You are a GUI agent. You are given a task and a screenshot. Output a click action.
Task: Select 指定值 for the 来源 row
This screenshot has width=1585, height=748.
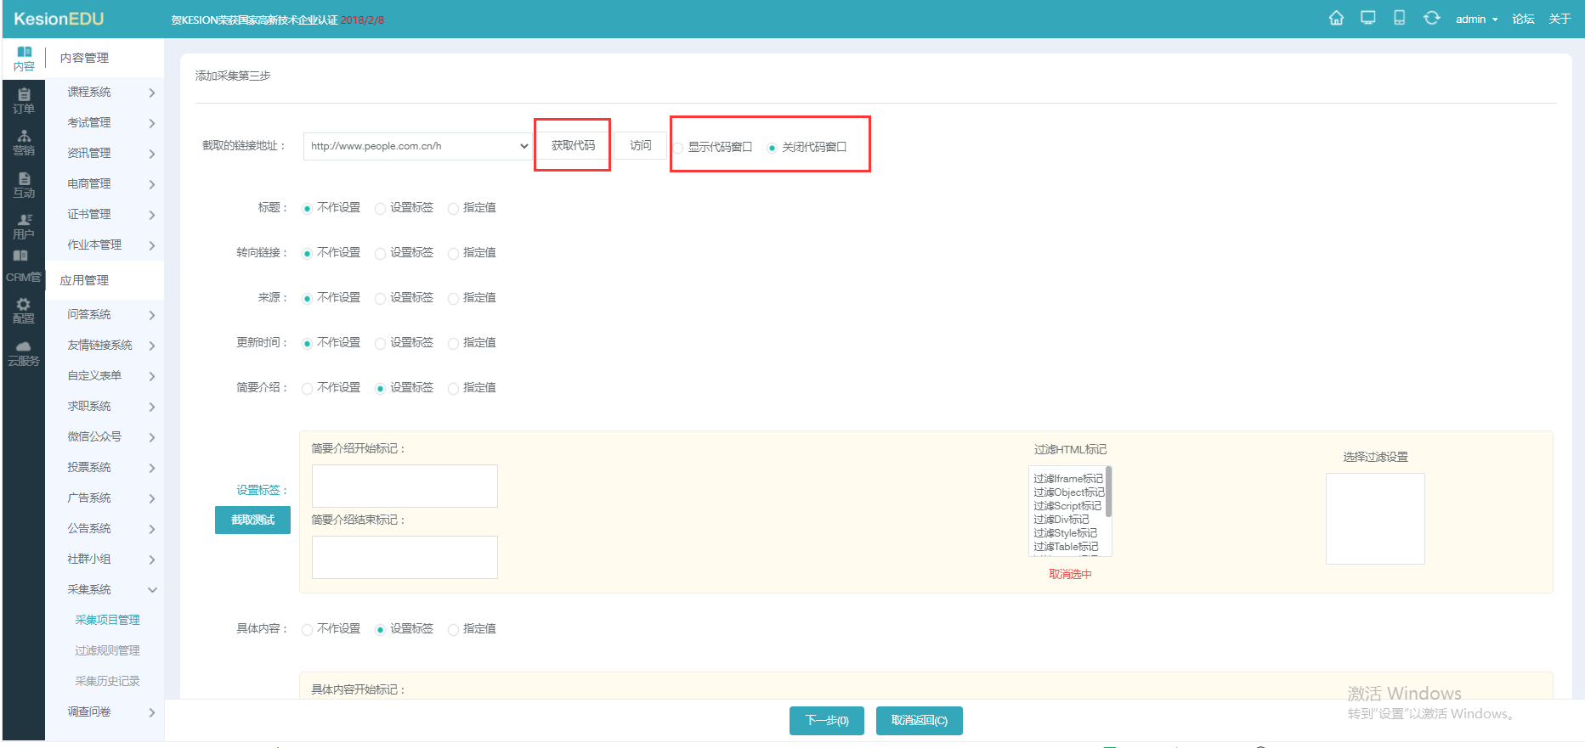point(454,299)
